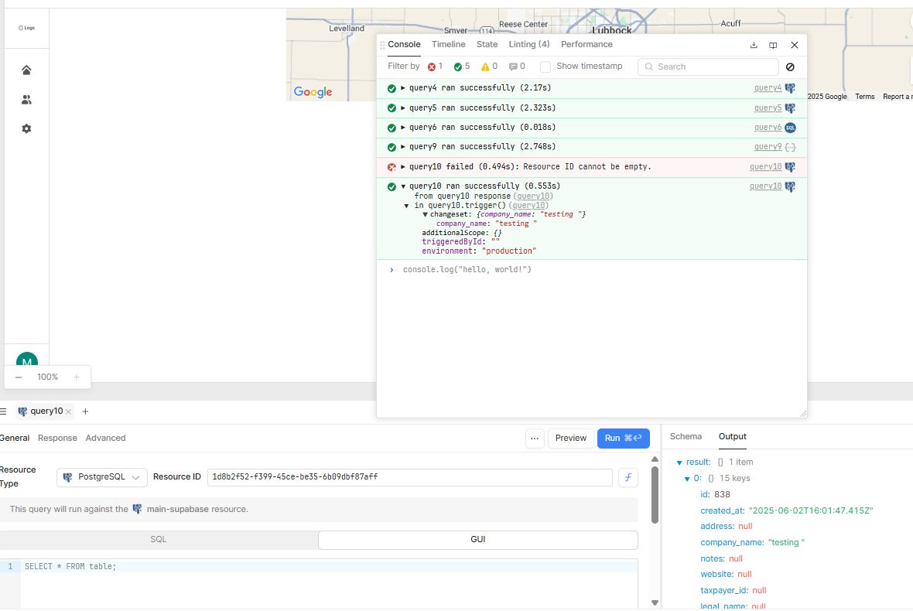This screenshot has width=913, height=611.
Task: Toggle the success filter showing 5
Action: click(x=458, y=67)
